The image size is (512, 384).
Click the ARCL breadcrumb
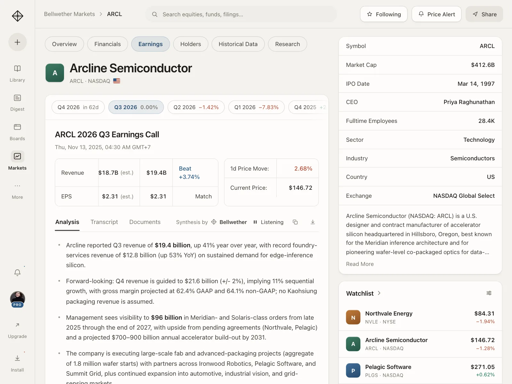pos(115,14)
